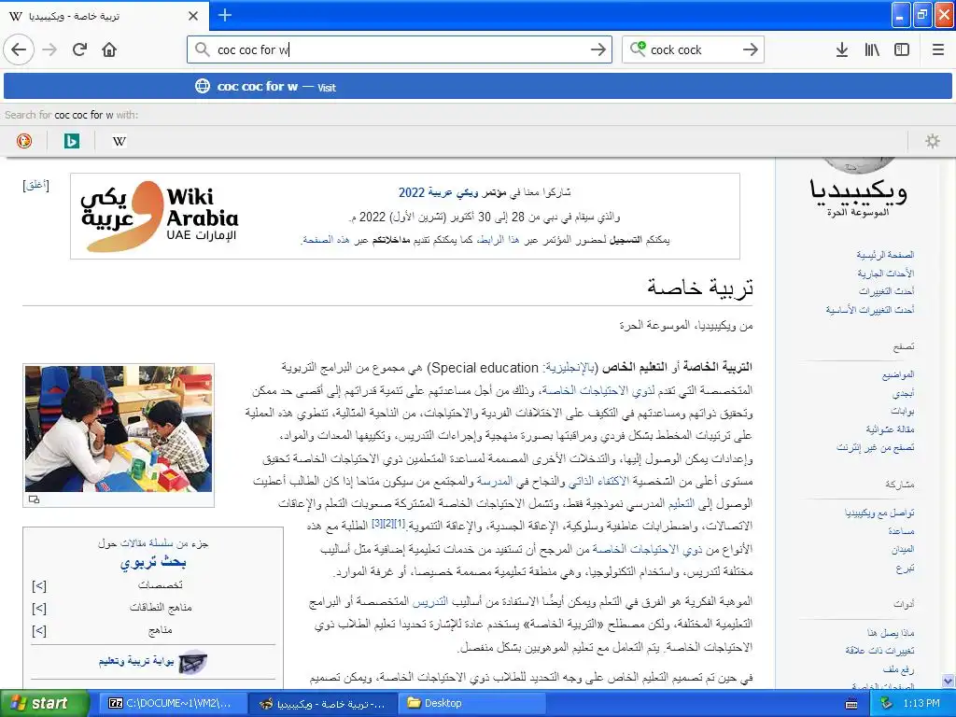Open the الصفحة الرئيسية sidebar link
This screenshot has height=717, width=956.
[885, 255]
